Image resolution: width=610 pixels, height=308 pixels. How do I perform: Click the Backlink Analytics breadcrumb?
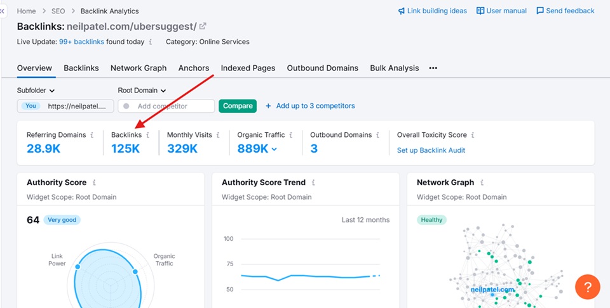(110, 11)
